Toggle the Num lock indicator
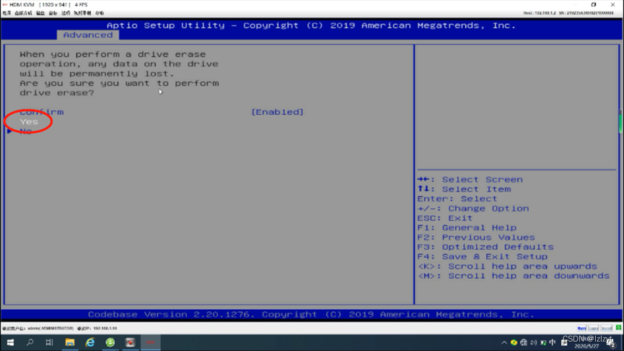 pos(581,329)
